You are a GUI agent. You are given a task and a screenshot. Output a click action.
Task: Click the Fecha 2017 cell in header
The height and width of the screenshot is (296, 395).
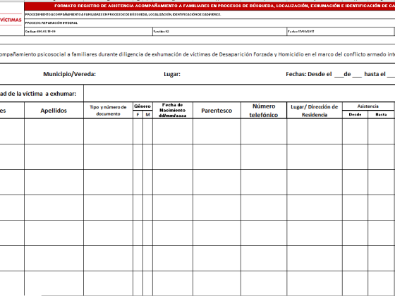point(340,32)
